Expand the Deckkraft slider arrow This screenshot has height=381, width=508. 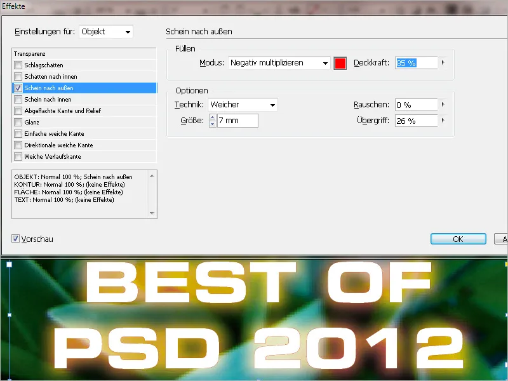pos(443,62)
